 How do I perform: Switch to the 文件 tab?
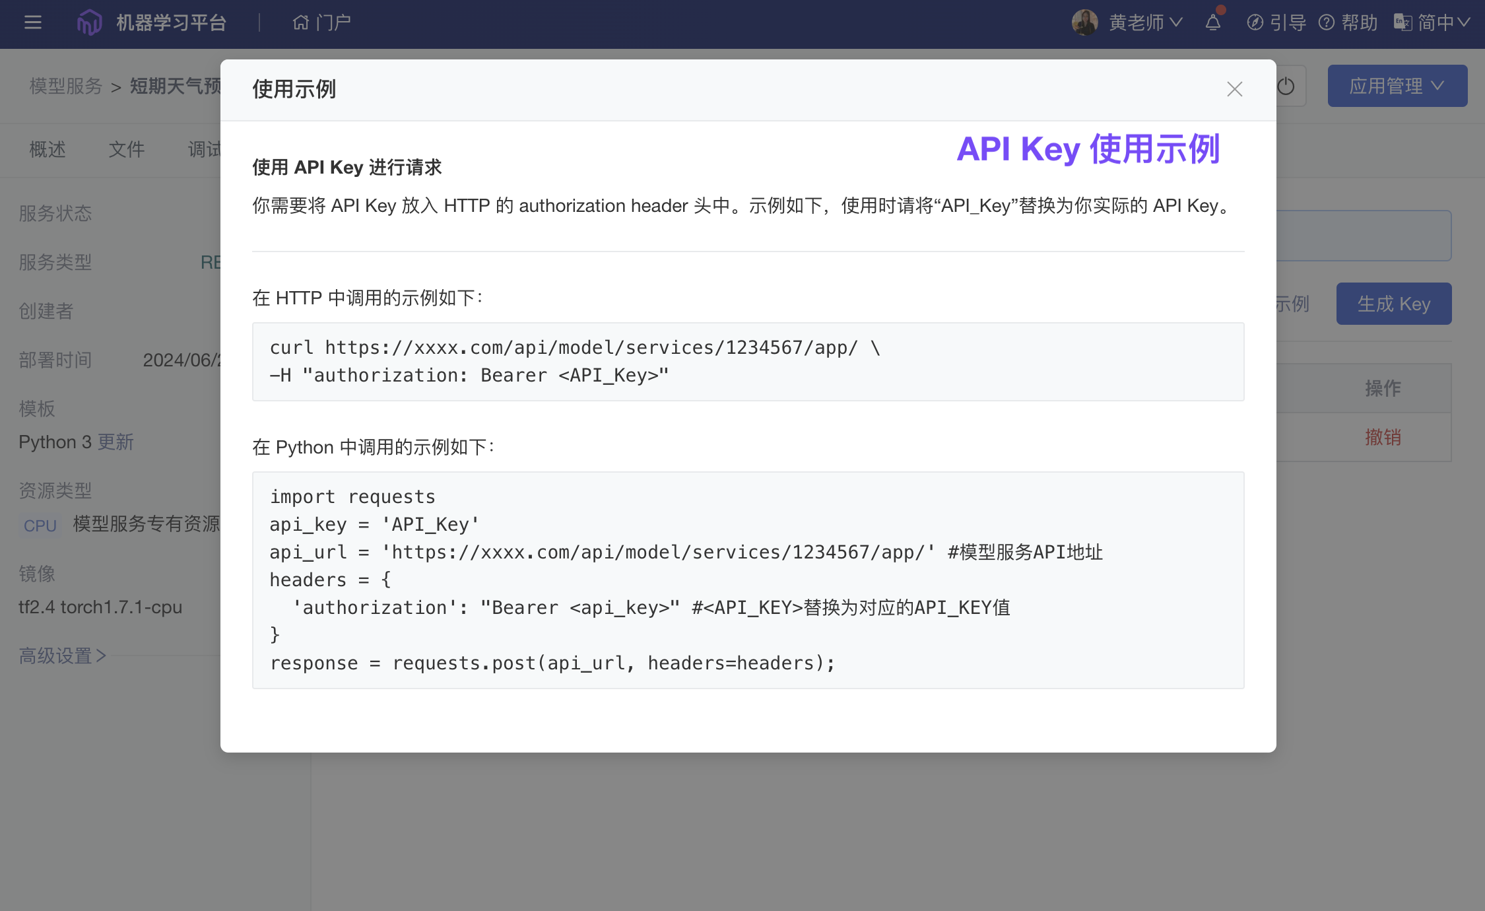126,150
